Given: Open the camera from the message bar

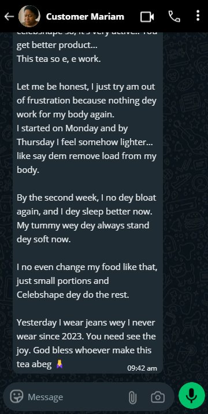Looking at the screenshot, I should [x=158, y=397].
